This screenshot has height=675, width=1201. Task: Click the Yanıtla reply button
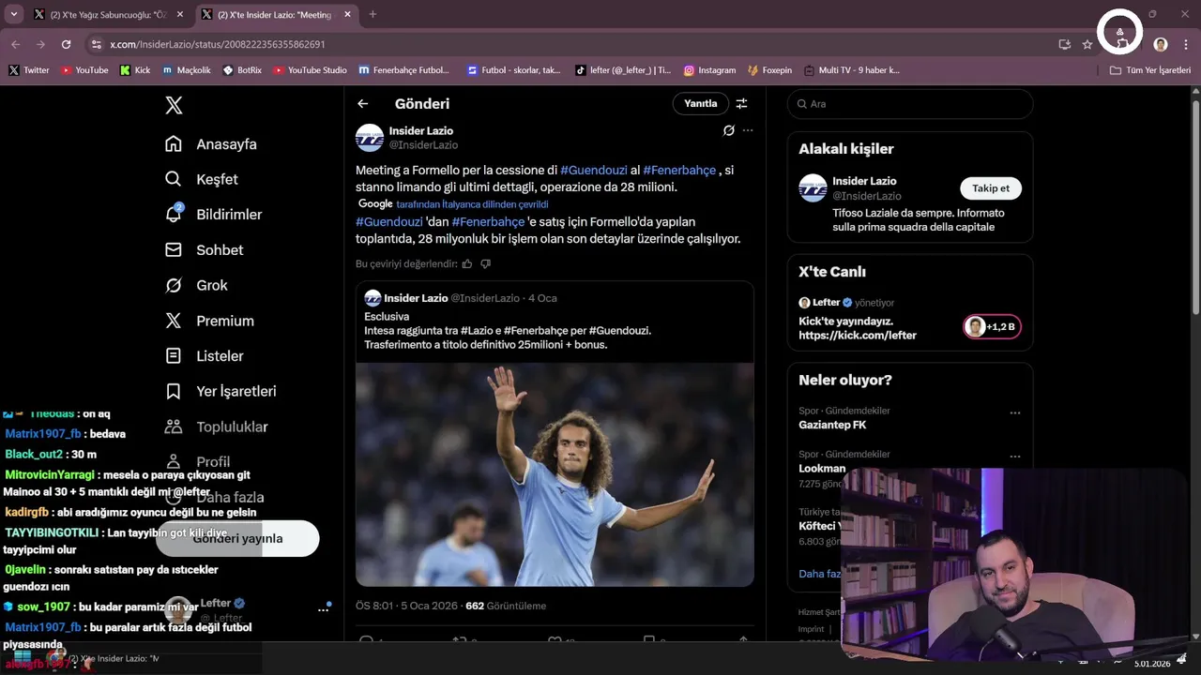(x=700, y=104)
